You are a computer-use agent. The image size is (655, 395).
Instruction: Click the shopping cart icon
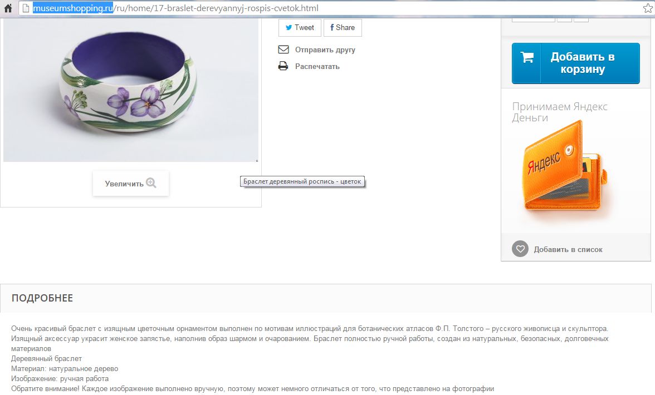[527, 57]
